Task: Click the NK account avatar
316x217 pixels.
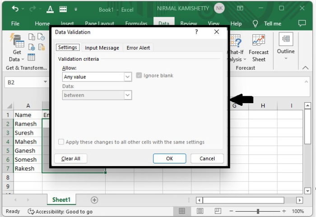Action: (x=219, y=8)
